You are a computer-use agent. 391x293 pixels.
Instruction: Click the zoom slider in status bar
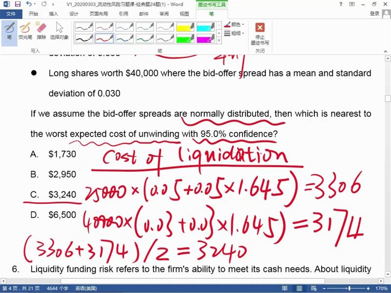point(348,289)
